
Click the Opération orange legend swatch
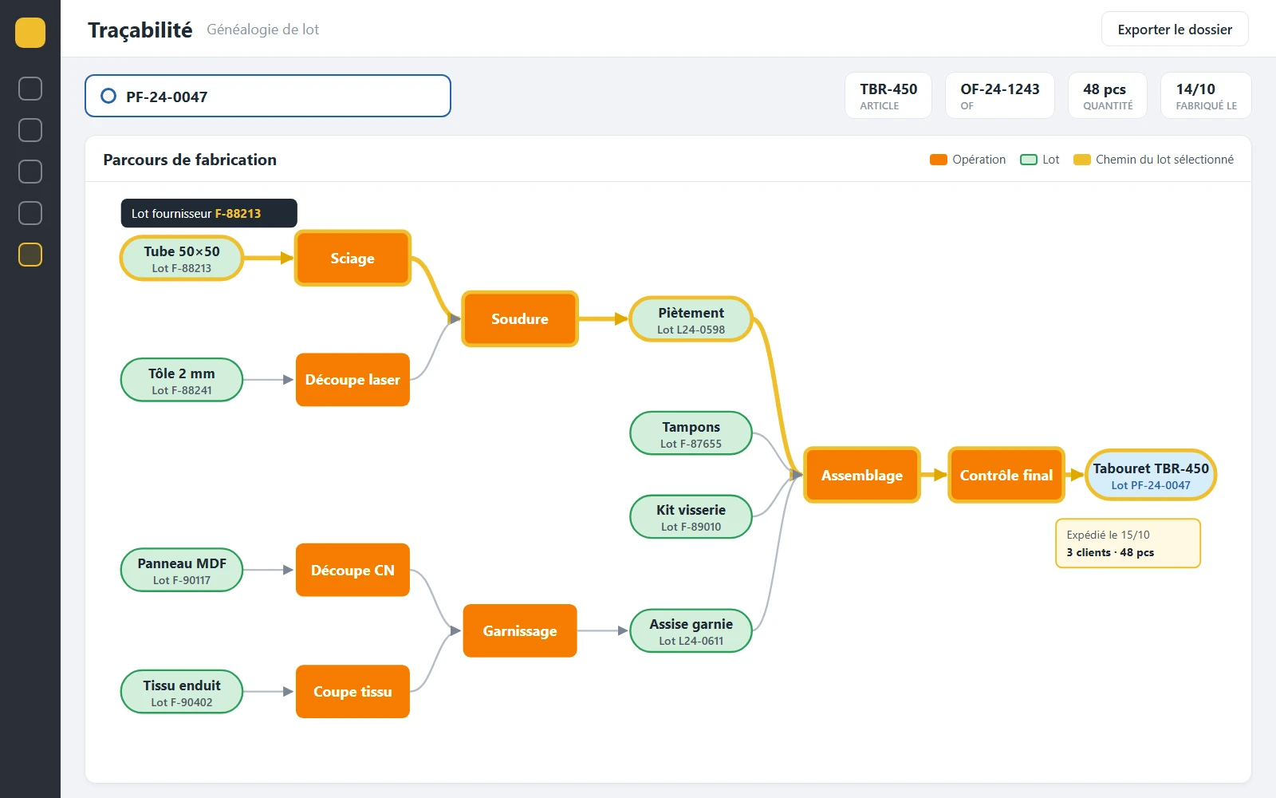[938, 160]
